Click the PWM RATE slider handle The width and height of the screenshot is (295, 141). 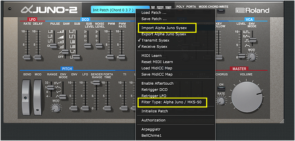(122, 57)
